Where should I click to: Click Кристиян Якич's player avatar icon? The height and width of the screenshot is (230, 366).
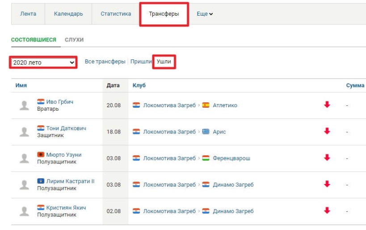[25, 211]
